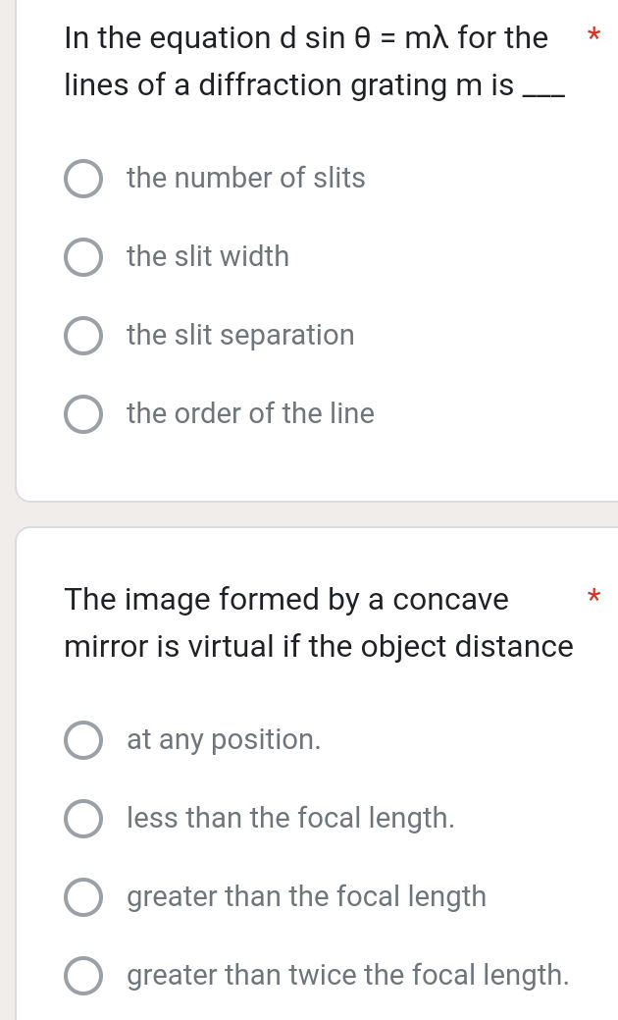Select the radio circle for 'at any position.'
This screenshot has height=1020, width=618.
pos(83,740)
